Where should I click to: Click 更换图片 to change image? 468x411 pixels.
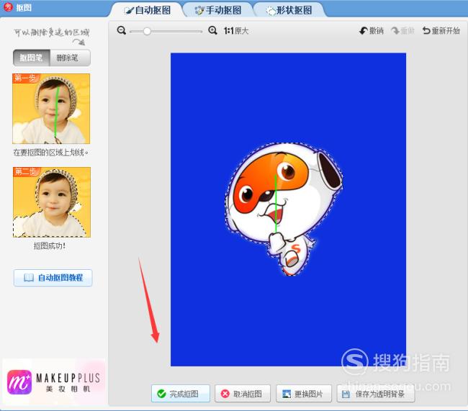coord(304,394)
